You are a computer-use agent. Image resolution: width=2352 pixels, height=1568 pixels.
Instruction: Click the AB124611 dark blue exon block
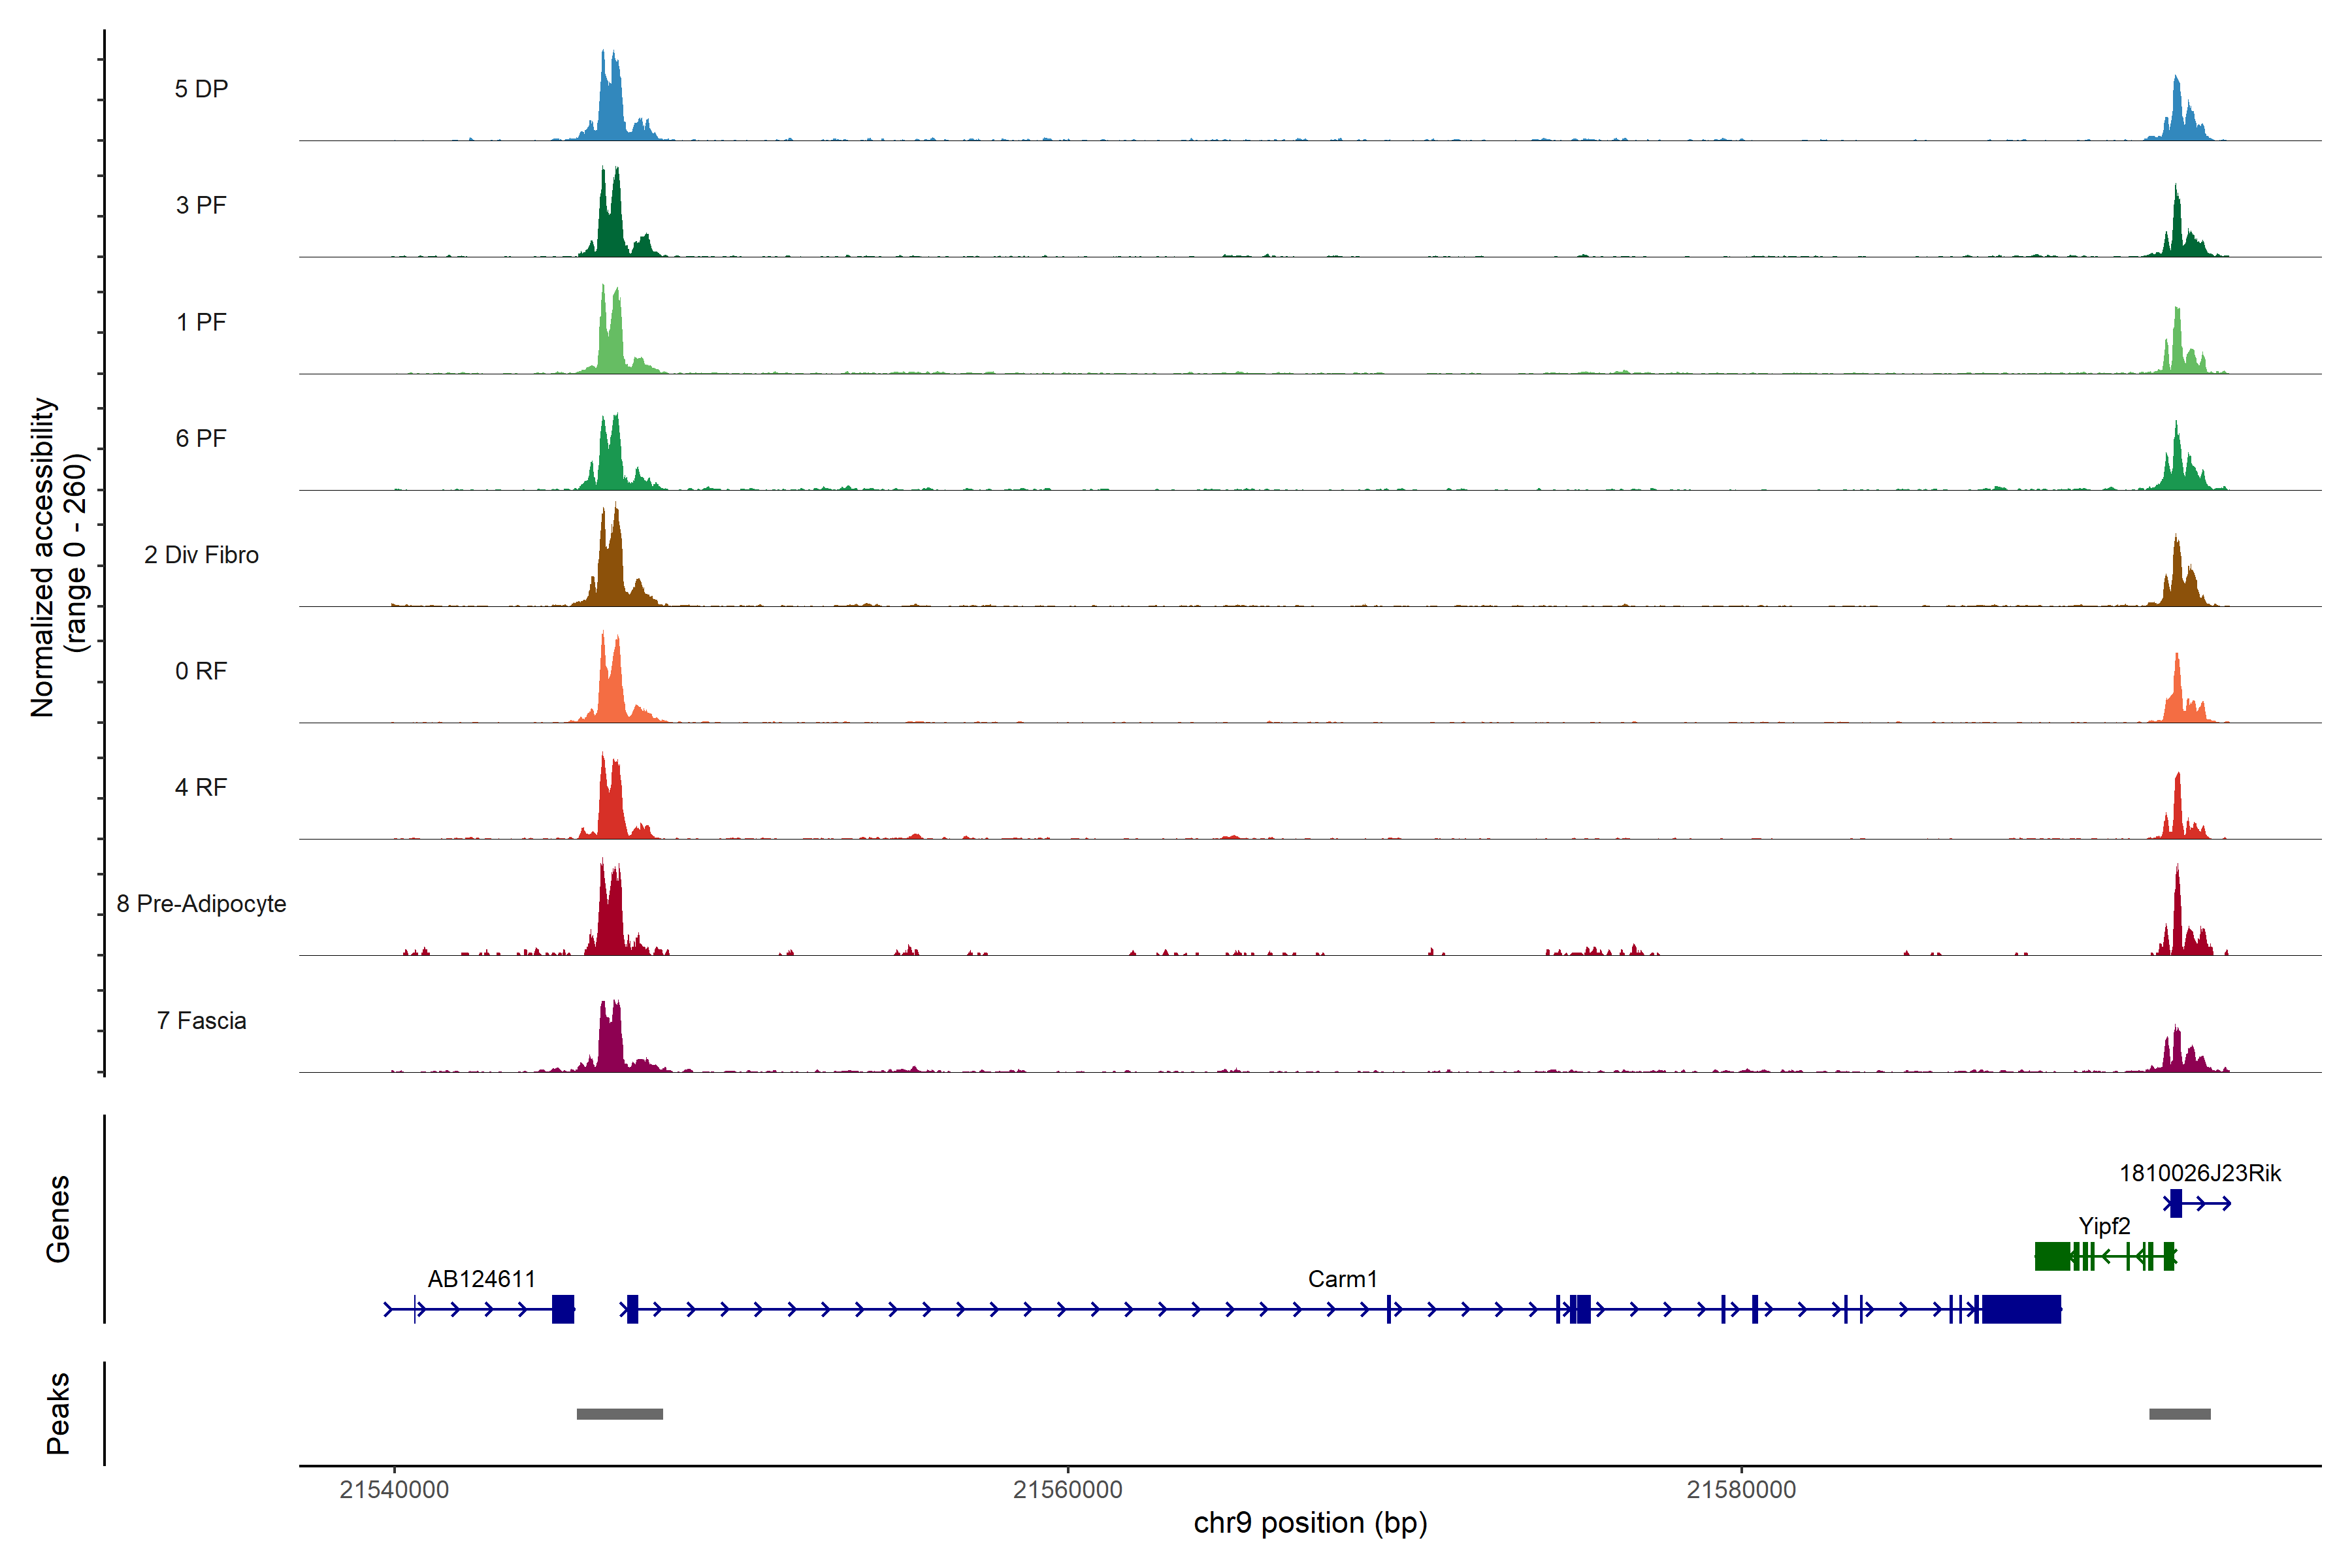tap(563, 1308)
